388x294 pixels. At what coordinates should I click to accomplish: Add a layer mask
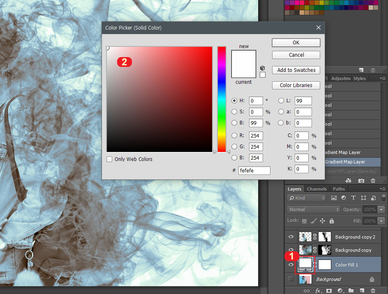coord(329,291)
